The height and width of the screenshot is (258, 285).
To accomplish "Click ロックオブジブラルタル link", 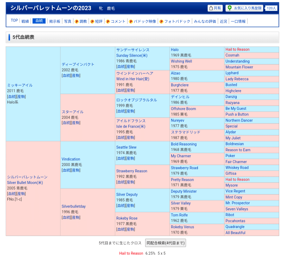I will 136,100.
